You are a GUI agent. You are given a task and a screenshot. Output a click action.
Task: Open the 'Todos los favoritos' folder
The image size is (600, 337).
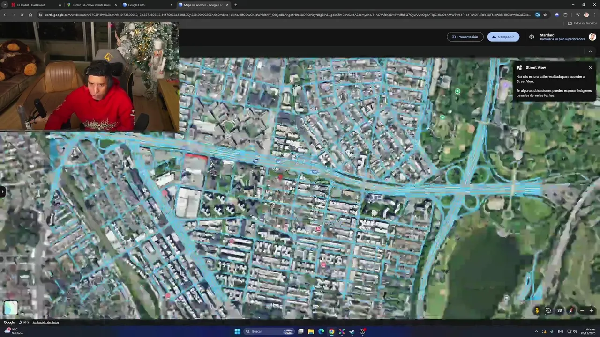pyautogui.click(x=582, y=23)
